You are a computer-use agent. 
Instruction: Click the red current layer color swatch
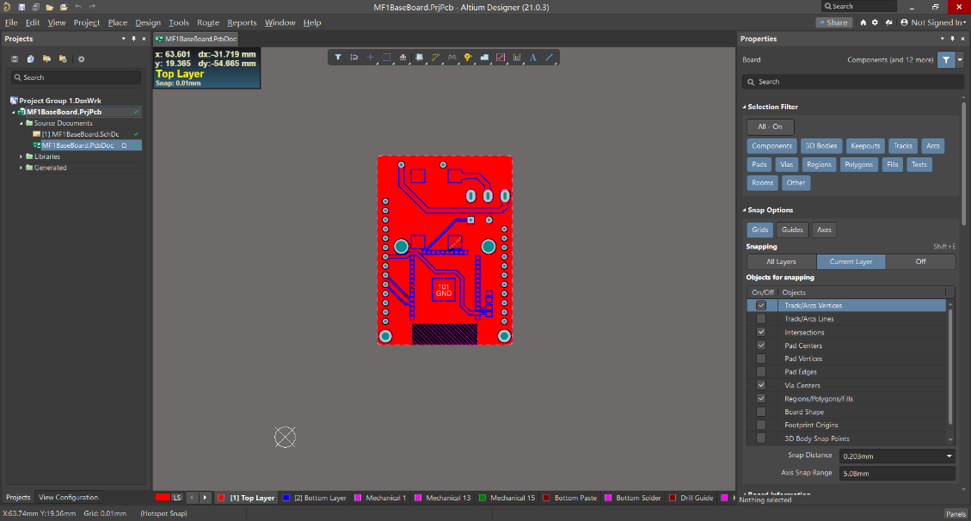tap(162, 498)
